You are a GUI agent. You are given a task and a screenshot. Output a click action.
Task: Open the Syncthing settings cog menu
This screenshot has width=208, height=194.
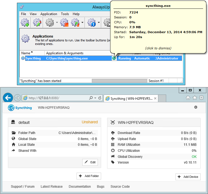[x=196, y=107]
